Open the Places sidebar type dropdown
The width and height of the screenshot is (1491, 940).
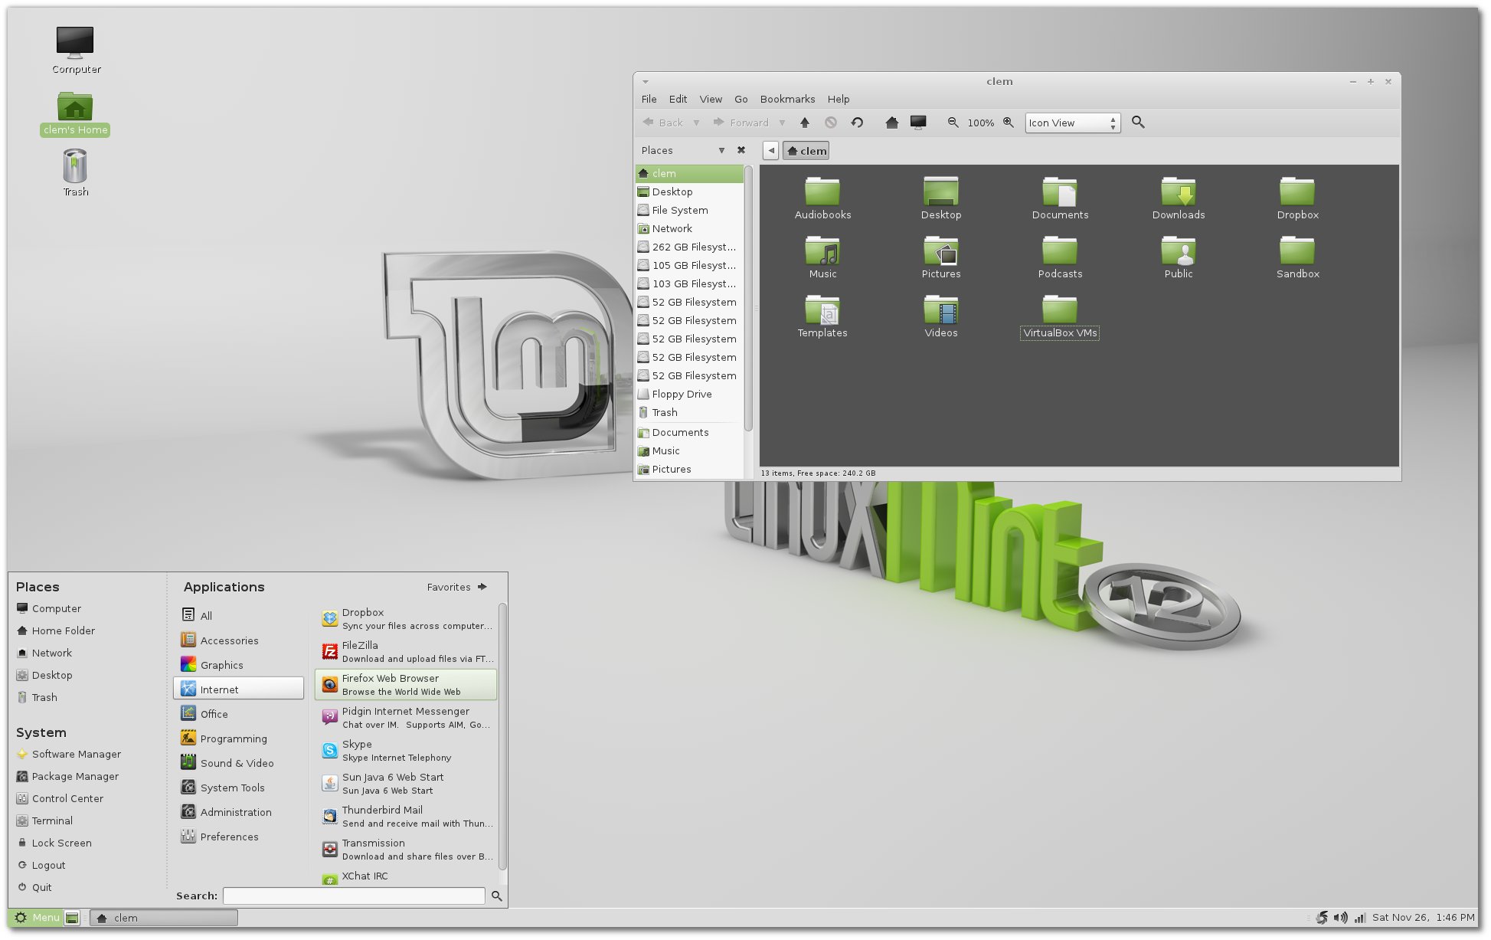(x=721, y=150)
